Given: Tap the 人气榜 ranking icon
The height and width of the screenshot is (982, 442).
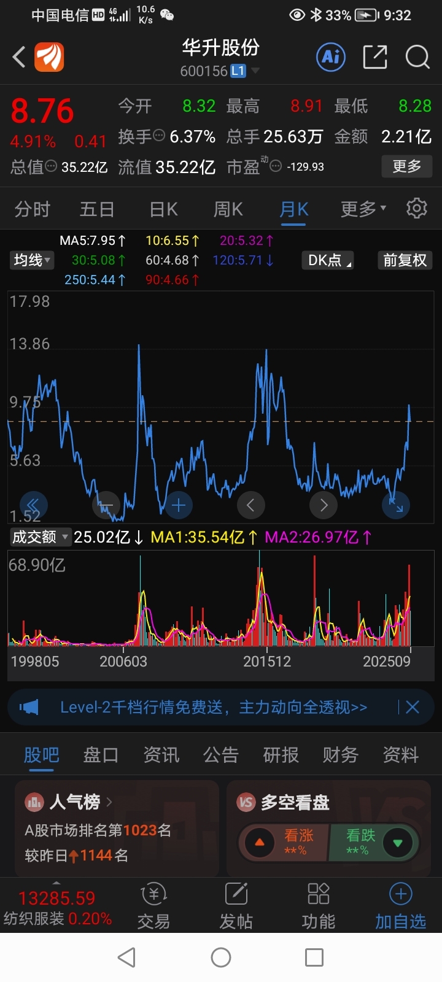Looking at the screenshot, I should point(34,802).
